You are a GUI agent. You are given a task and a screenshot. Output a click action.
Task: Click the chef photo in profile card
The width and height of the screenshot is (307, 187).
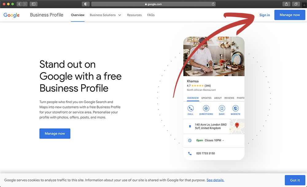click(x=214, y=56)
